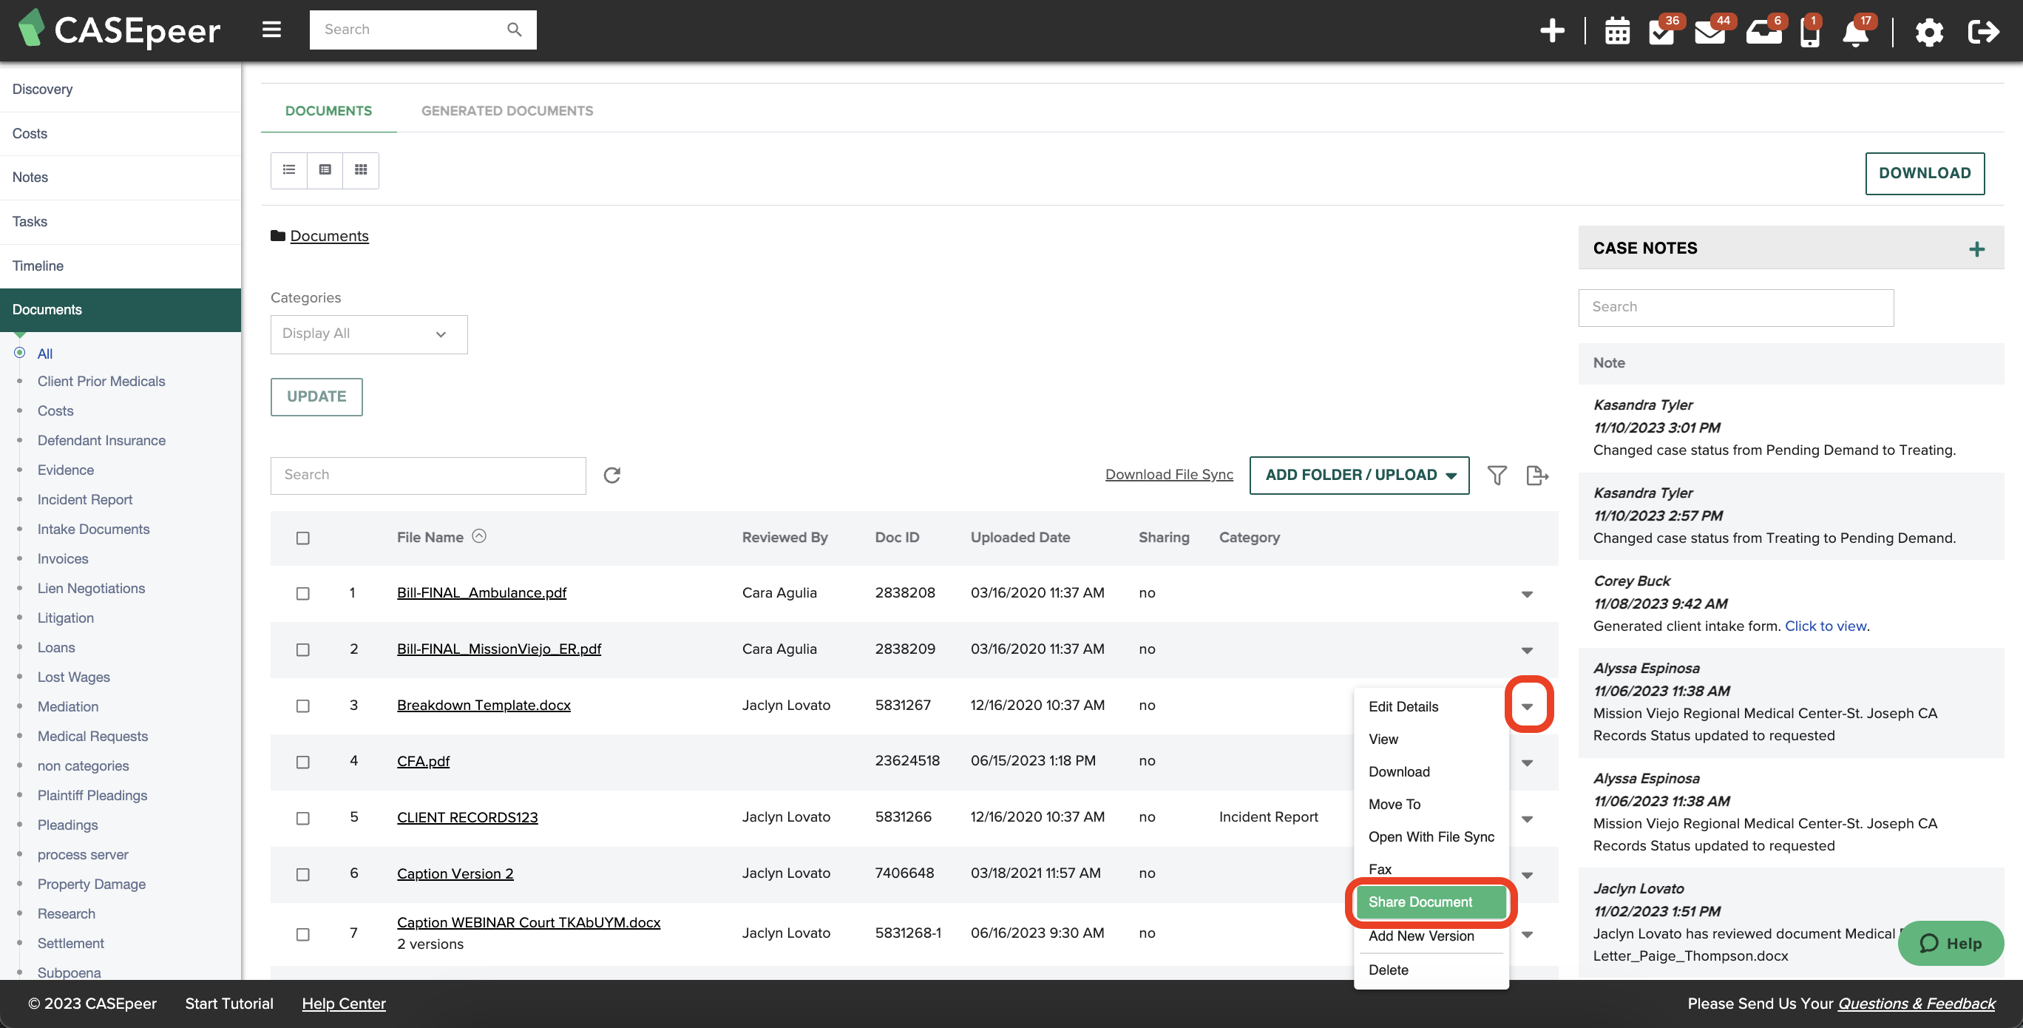Switch to list view icon
The image size is (2023, 1028).
coord(289,170)
